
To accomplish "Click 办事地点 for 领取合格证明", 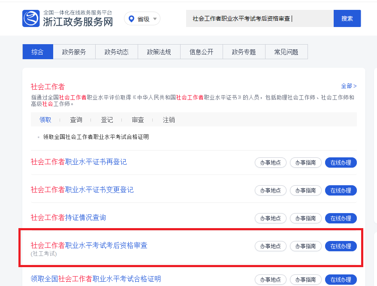I will coord(271,280).
